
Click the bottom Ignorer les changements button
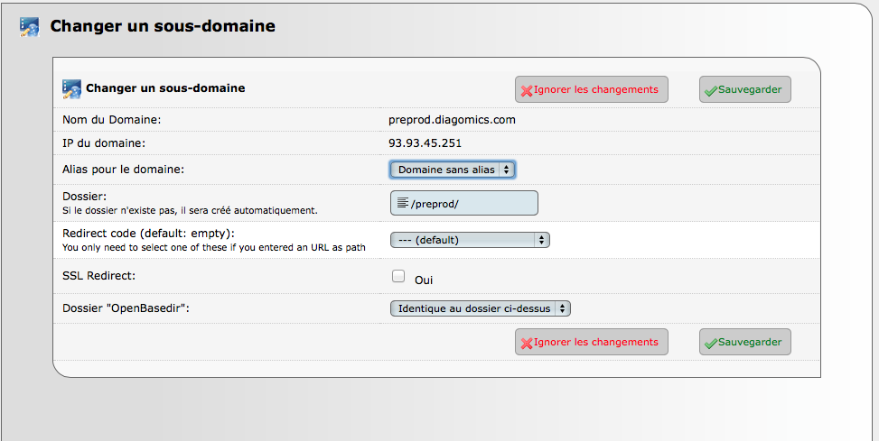[592, 342]
